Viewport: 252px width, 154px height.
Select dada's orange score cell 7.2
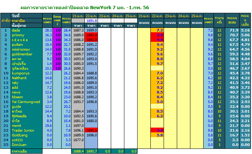(x=157, y=30)
